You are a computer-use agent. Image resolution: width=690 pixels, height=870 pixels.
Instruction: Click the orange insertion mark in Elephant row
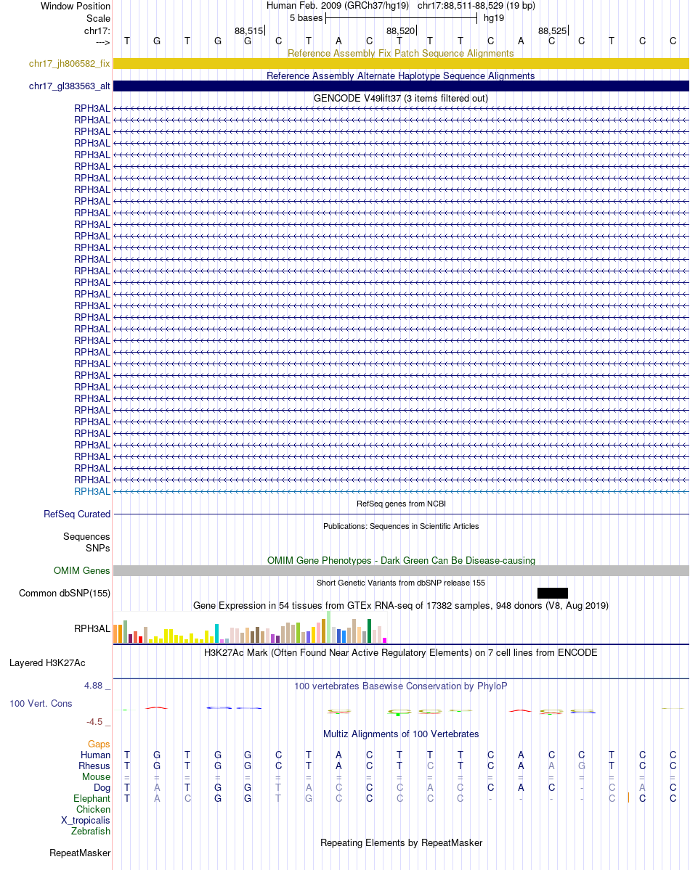coord(628,798)
